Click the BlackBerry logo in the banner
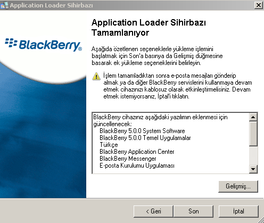This screenshot has width=264, height=223. coord(44,45)
